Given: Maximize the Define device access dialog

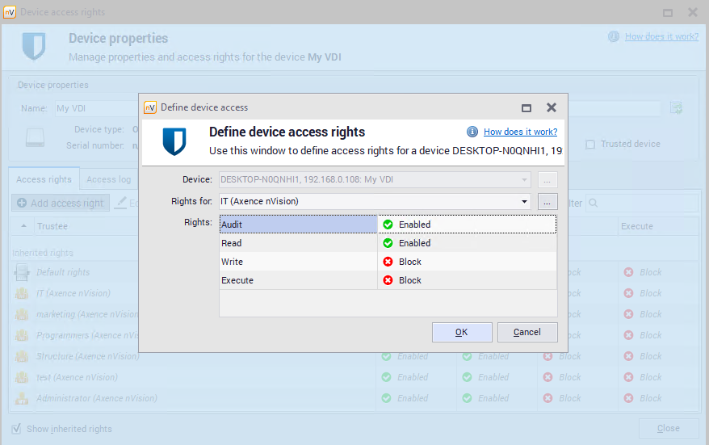Looking at the screenshot, I should [x=527, y=107].
